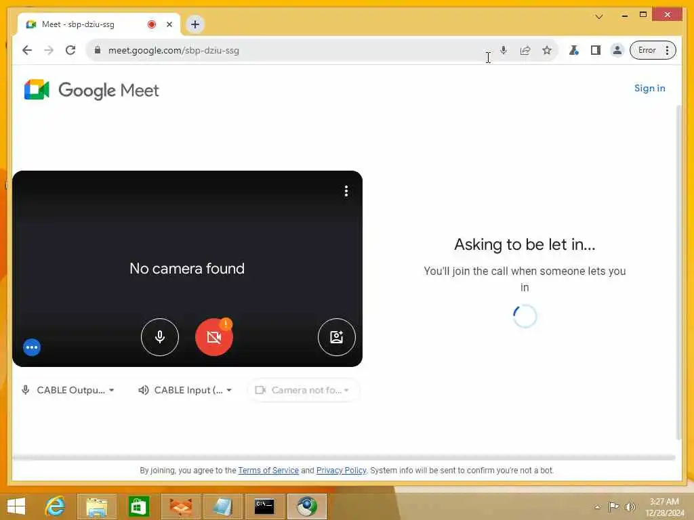
Task: Open the Camera not found dropdown
Action: 303,390
